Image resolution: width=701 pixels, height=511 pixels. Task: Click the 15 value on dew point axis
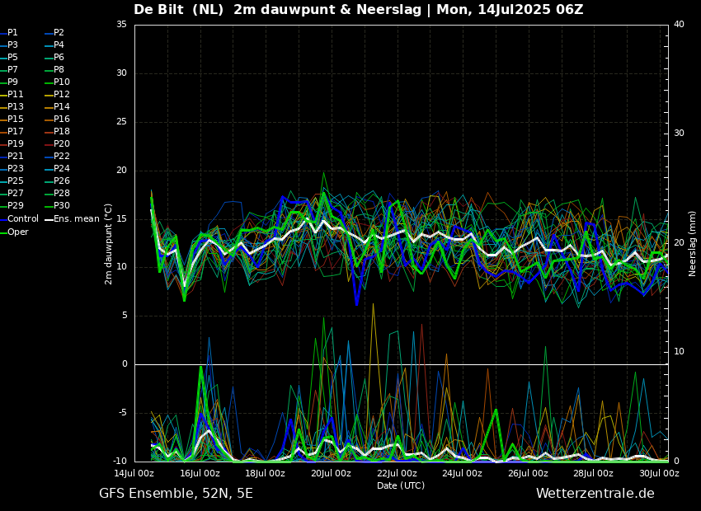coord(121,219)
